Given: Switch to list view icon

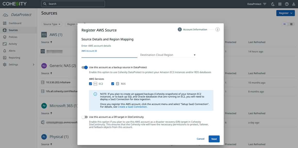Looking at the screenshot, I should click(285, 24).
